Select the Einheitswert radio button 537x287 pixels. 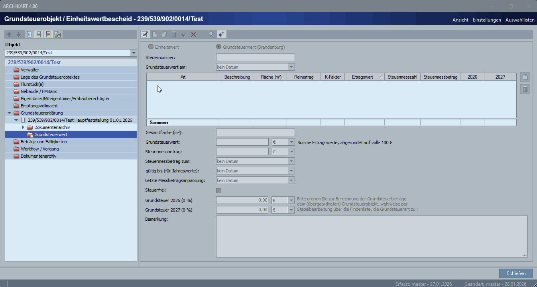(x=151, y=47)
